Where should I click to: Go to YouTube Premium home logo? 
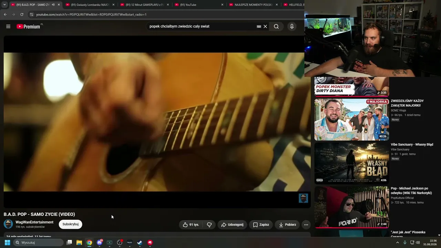pos(29,27)
